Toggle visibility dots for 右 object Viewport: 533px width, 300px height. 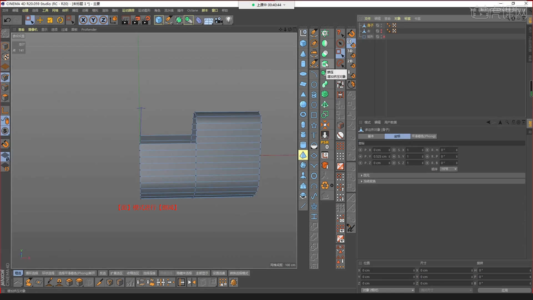(381, 31)
